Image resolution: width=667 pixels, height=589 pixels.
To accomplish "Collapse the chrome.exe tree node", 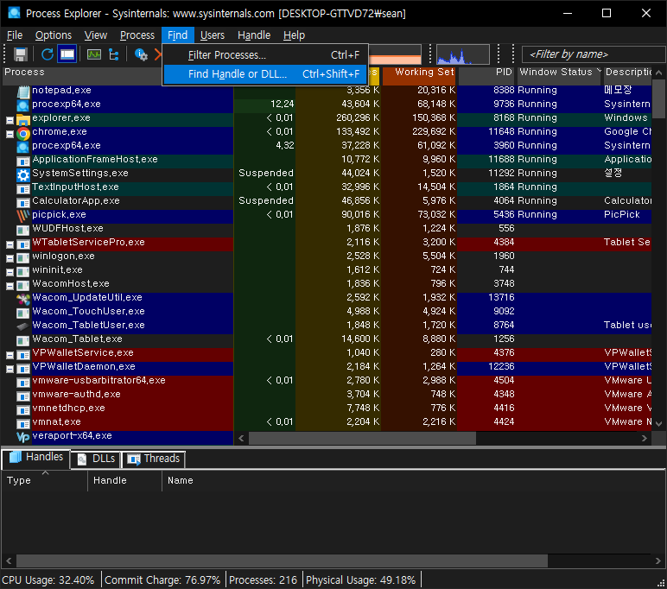I will tap(10, 135).
